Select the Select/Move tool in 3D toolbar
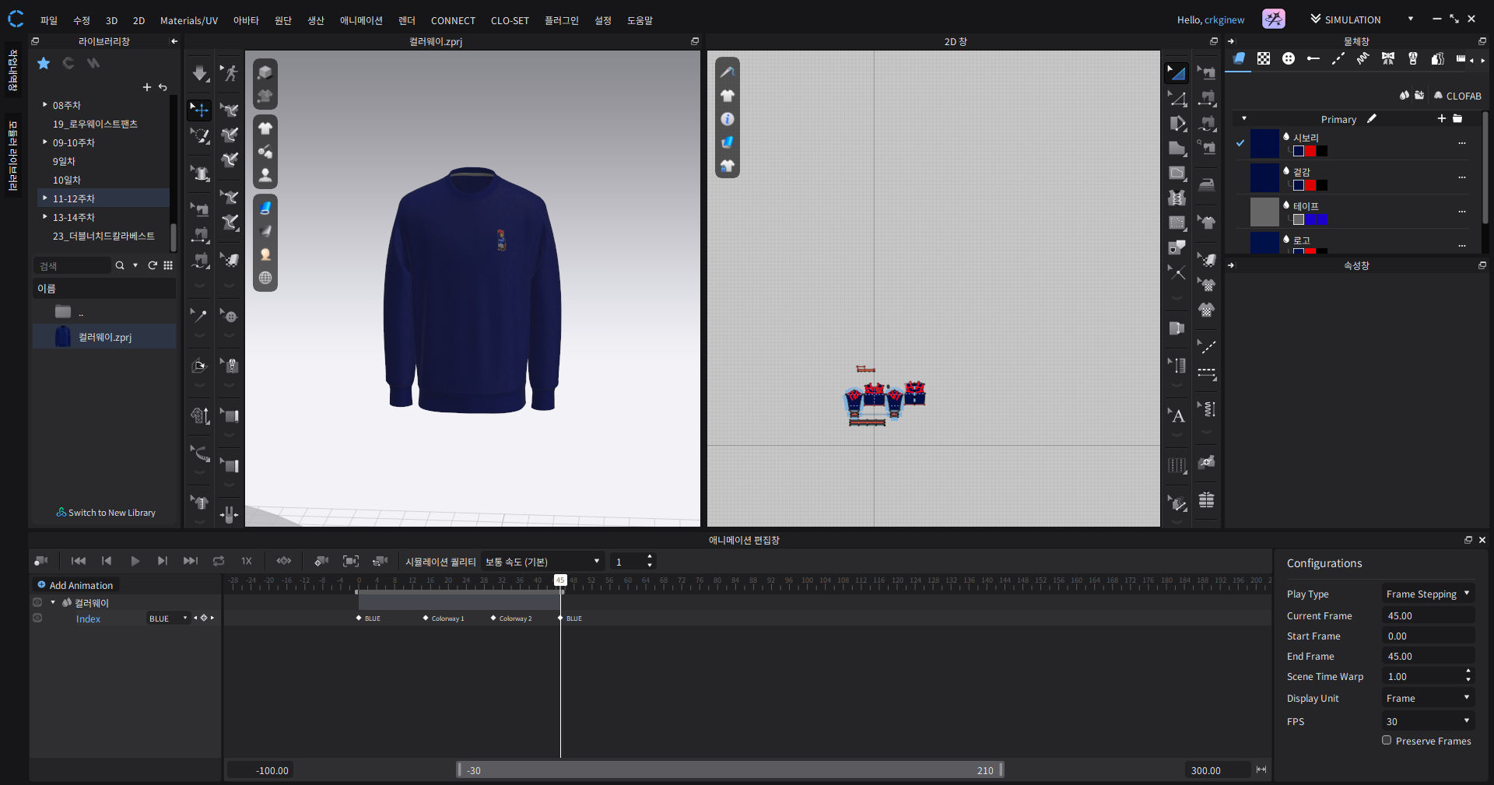The image size is (1494, 785). (200, 110)
